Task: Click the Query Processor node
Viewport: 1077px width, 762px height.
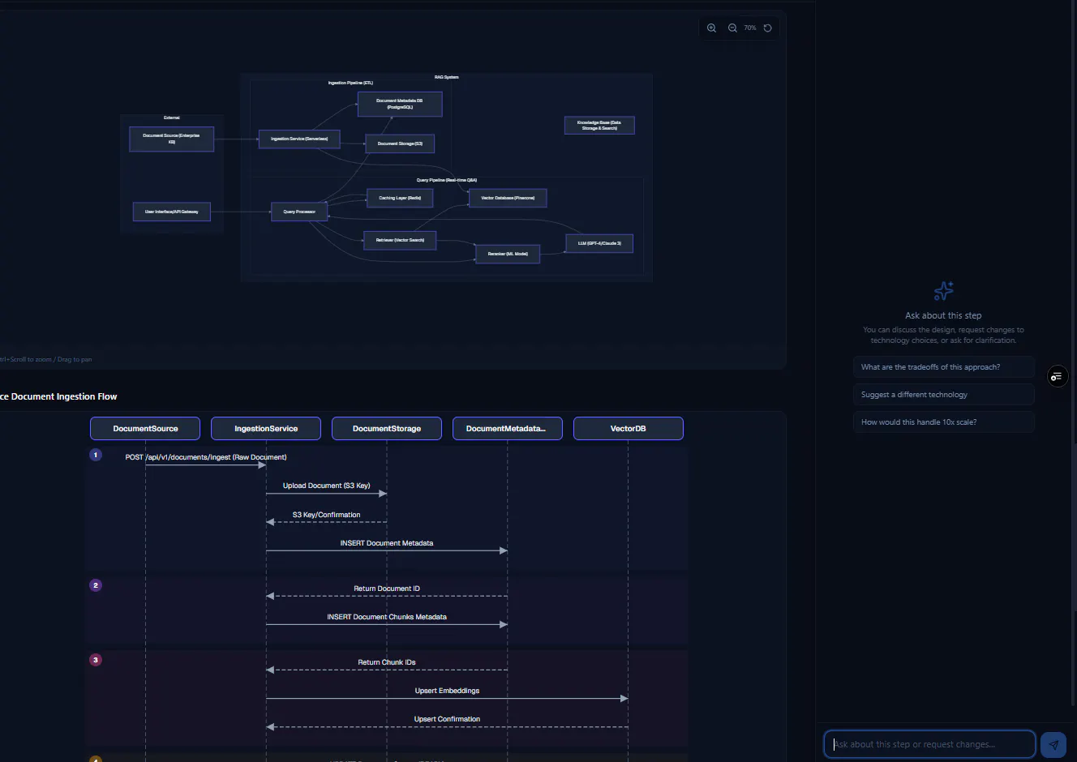Action: point(299,212)
